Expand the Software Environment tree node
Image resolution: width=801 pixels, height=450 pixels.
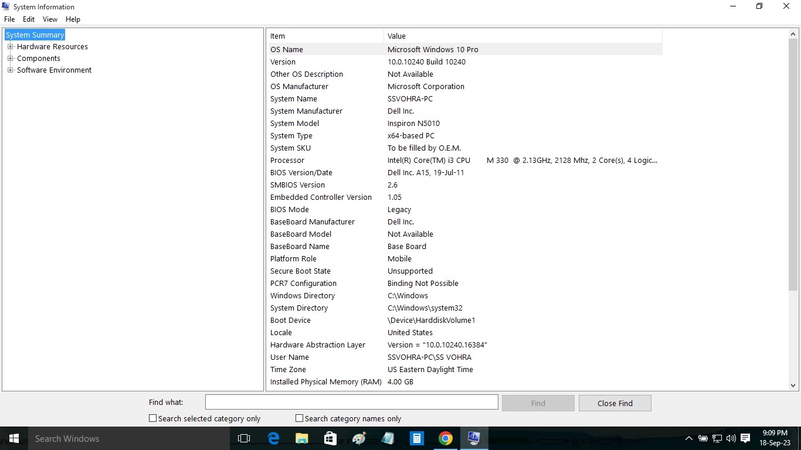pyautogui.click(x=10, y=70)
